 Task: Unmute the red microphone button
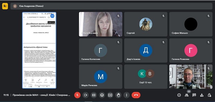[77, 95]
